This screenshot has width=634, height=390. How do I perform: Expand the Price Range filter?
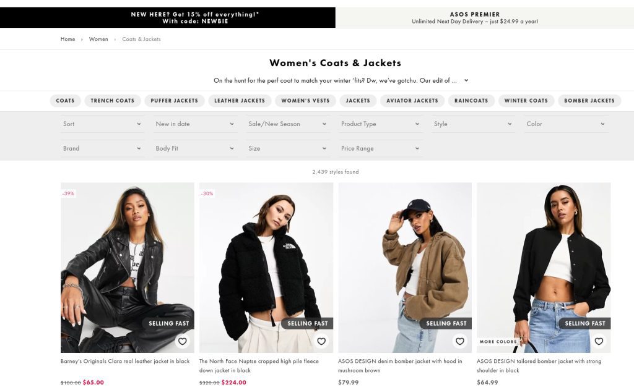380,148
